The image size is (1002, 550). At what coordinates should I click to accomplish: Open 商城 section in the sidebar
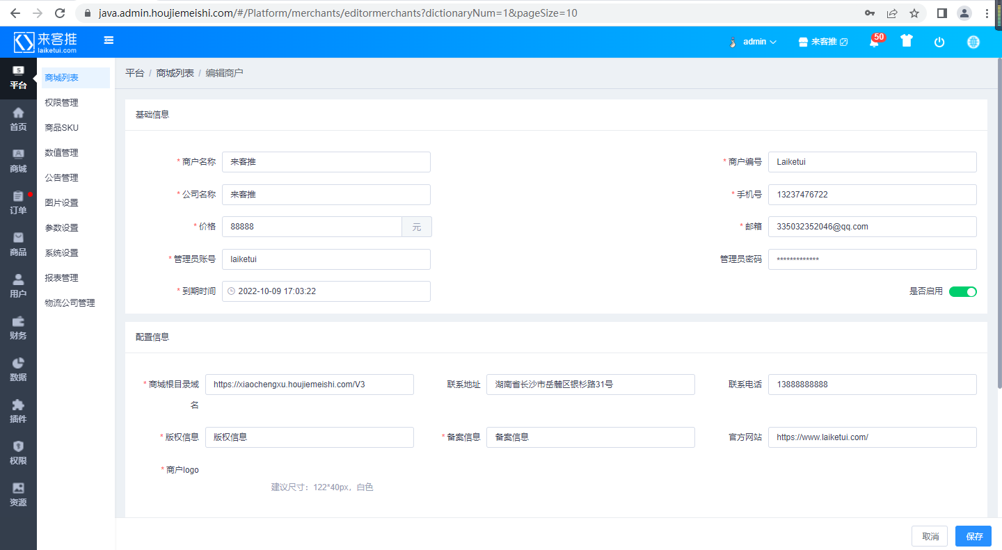coord(18,161)
